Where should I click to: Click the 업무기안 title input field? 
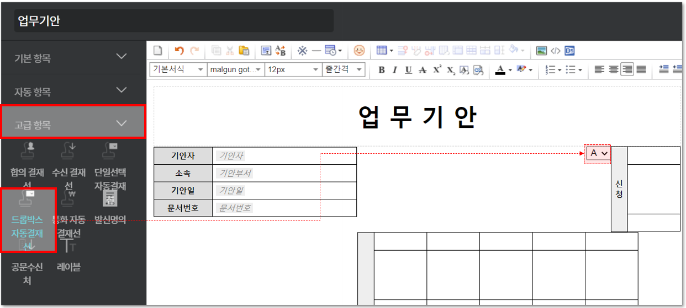pos(173,21)
